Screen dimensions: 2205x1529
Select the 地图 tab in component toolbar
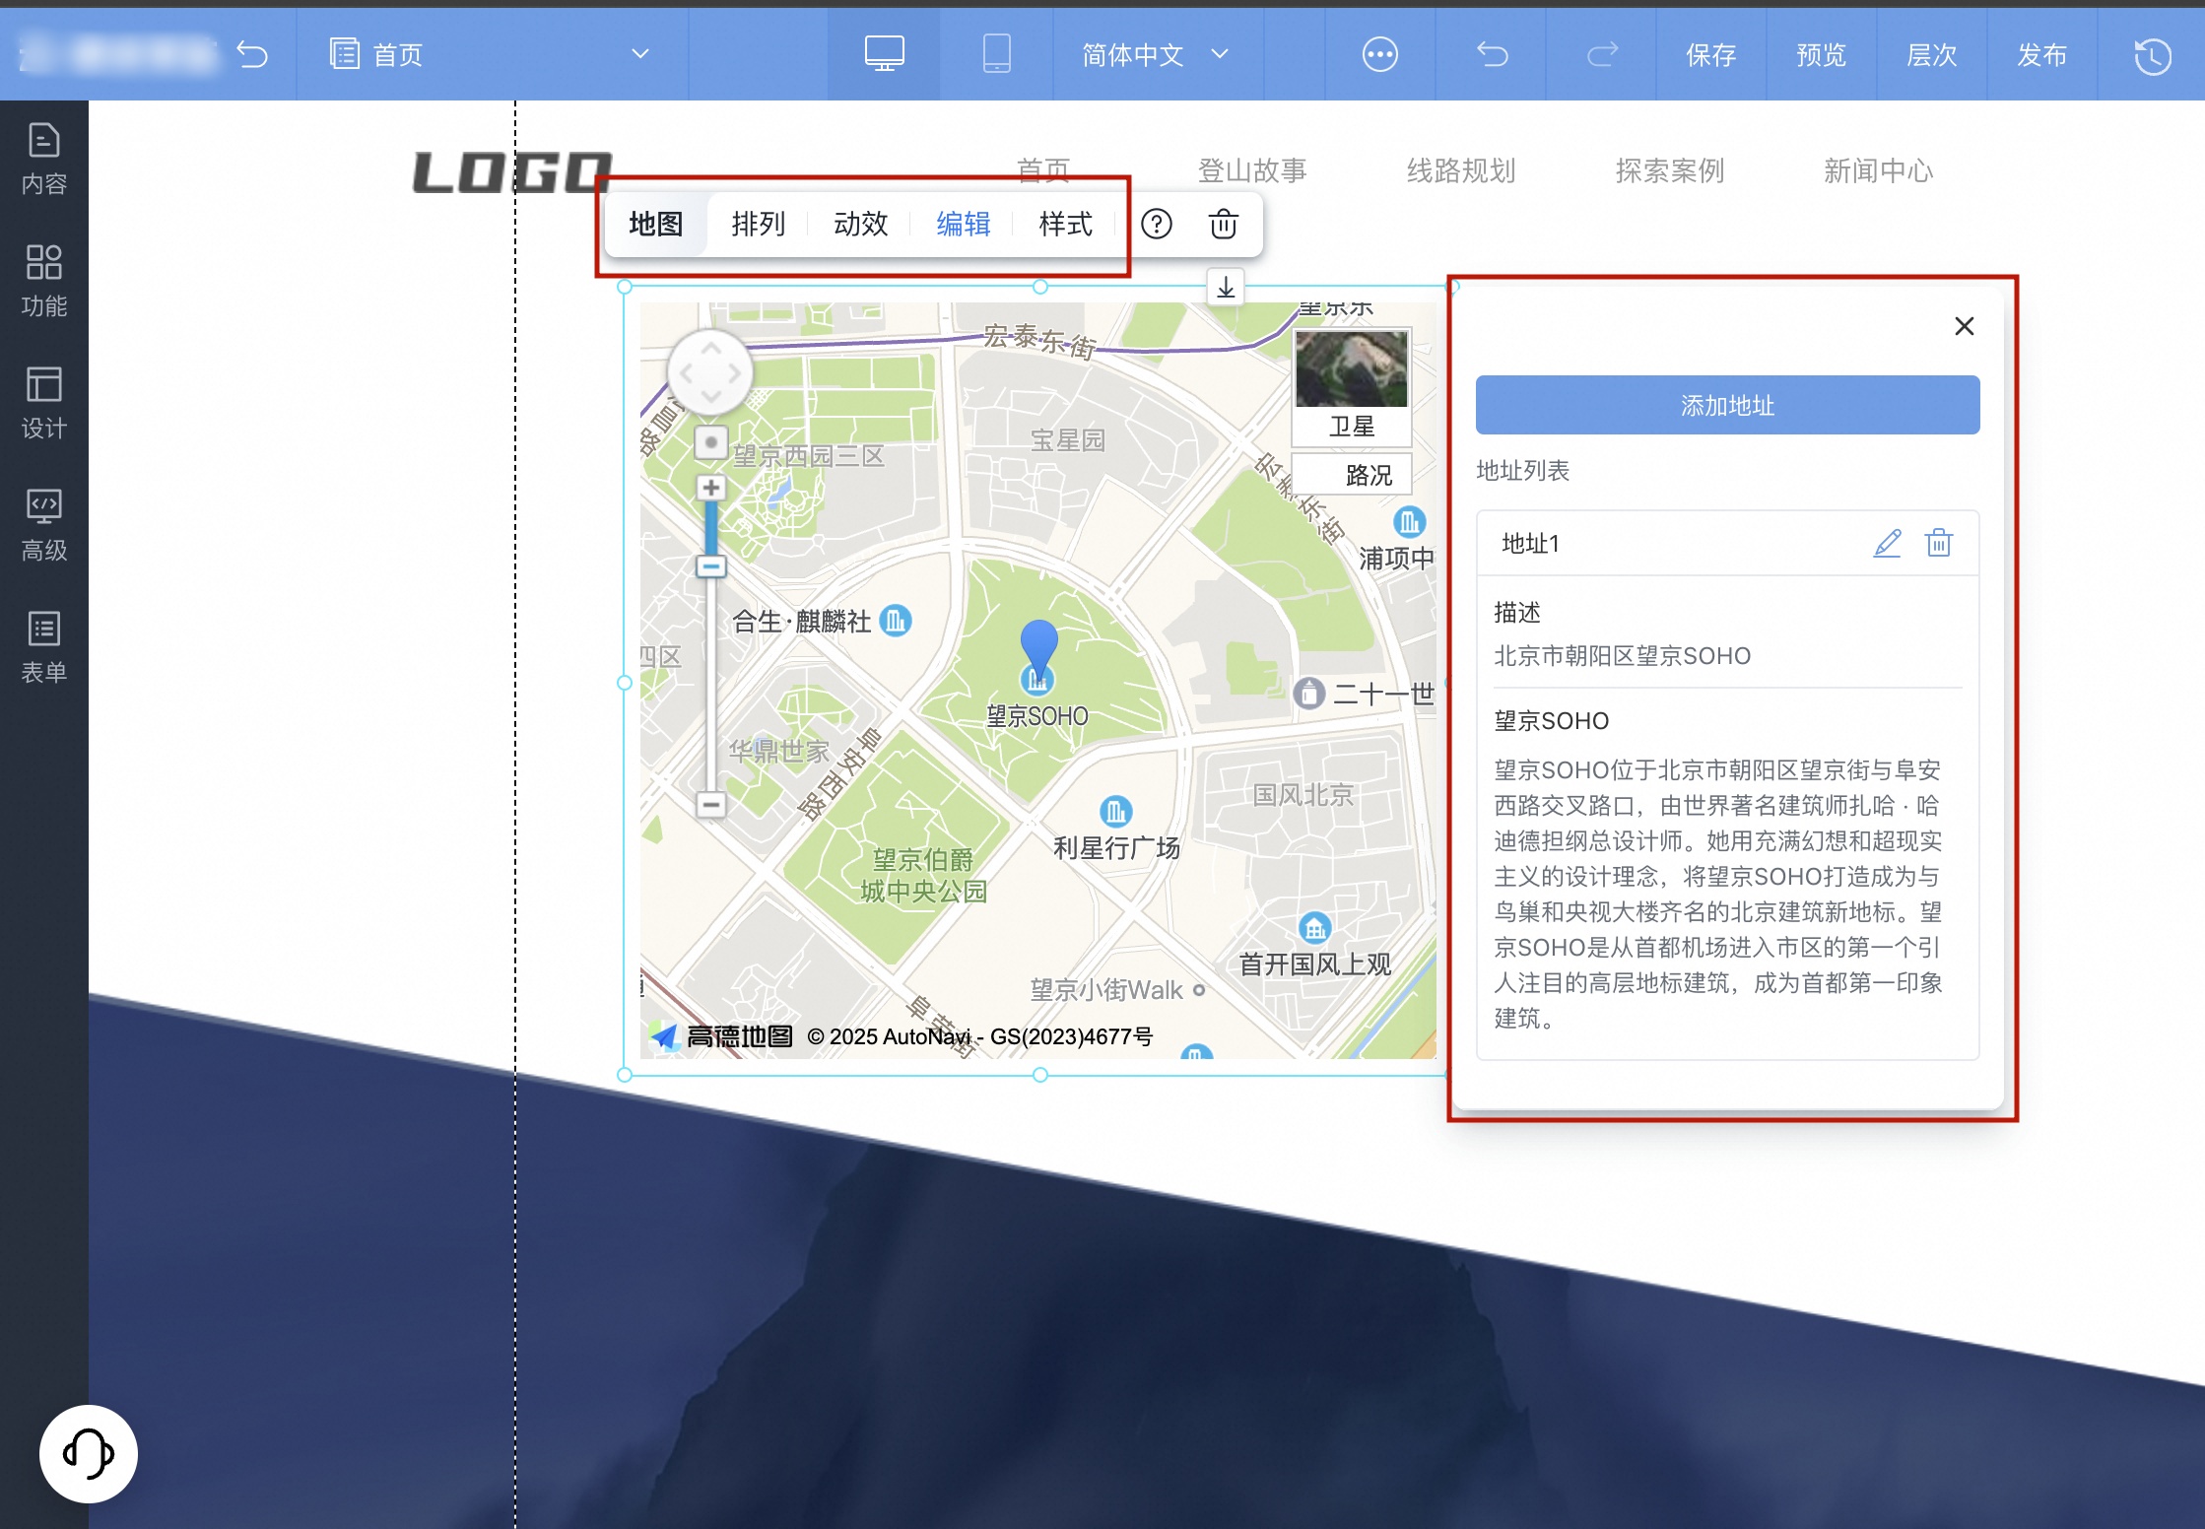tap(656, 225)
